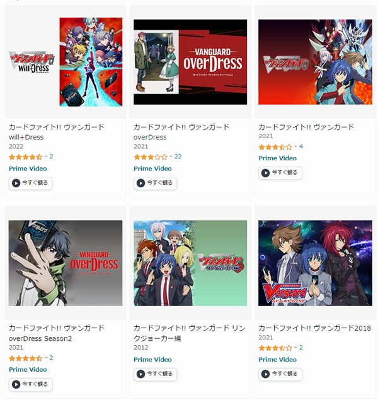378x402 pixels.
Task: Open the green リンクジョーカー編 thumbnail
Action: (190, 263)
